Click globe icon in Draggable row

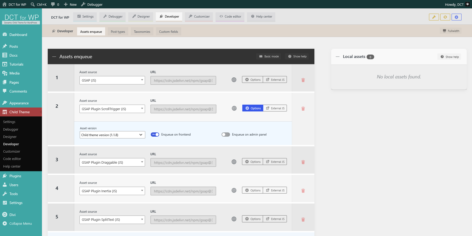(234, 162)
